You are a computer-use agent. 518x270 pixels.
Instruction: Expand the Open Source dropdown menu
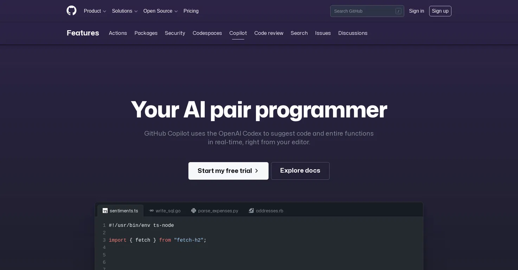(x=161, y=11)
